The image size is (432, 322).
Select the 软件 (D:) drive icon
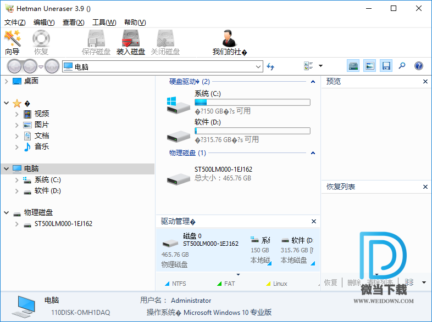pos(178,136)
